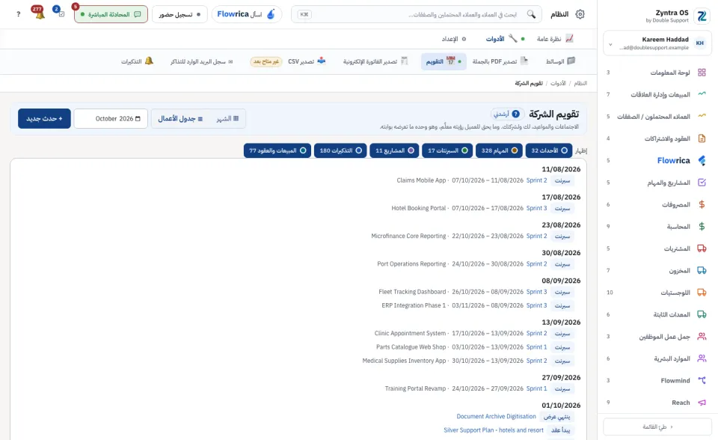Viewport: 718px width, 440px height.
Task: Open the system settings gear icon
Action: tap(580, 14)
